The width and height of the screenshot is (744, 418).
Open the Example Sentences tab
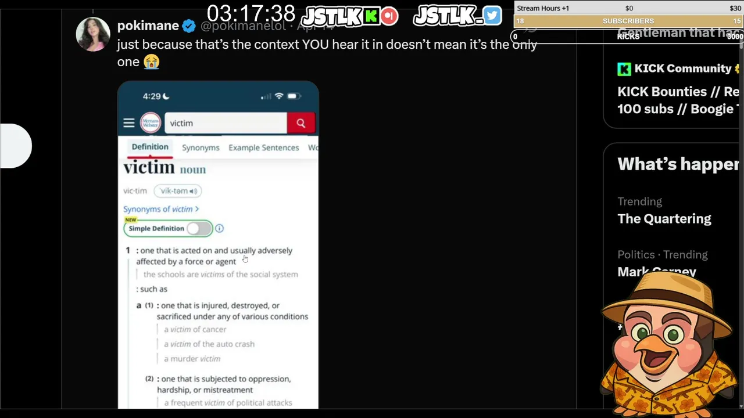click(263, 147)
